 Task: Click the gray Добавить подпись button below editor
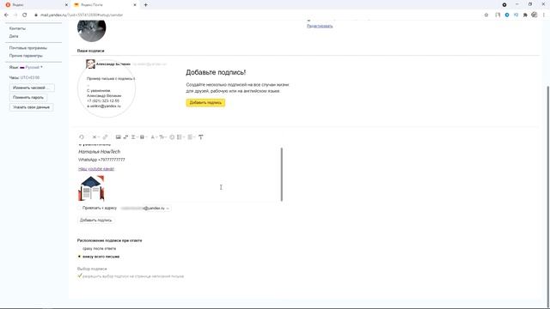pyautogui.click(x=95, y=220)
